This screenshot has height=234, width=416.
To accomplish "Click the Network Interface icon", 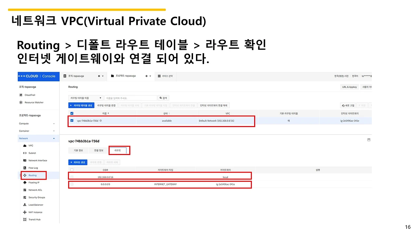I will click(25, 161).
